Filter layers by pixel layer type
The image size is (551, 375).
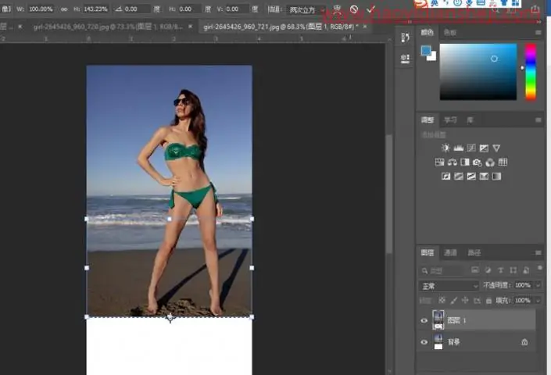click(x=475, y=270)
